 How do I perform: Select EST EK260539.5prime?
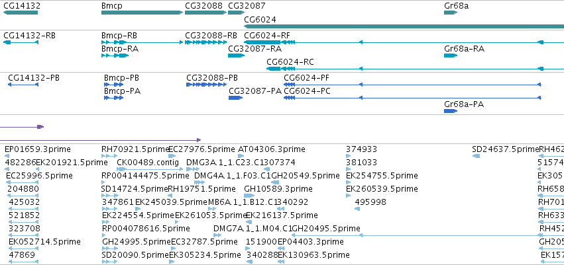point(348,196)
